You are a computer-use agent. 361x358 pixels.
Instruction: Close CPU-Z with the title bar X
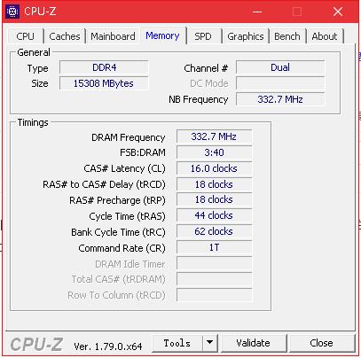338,12
